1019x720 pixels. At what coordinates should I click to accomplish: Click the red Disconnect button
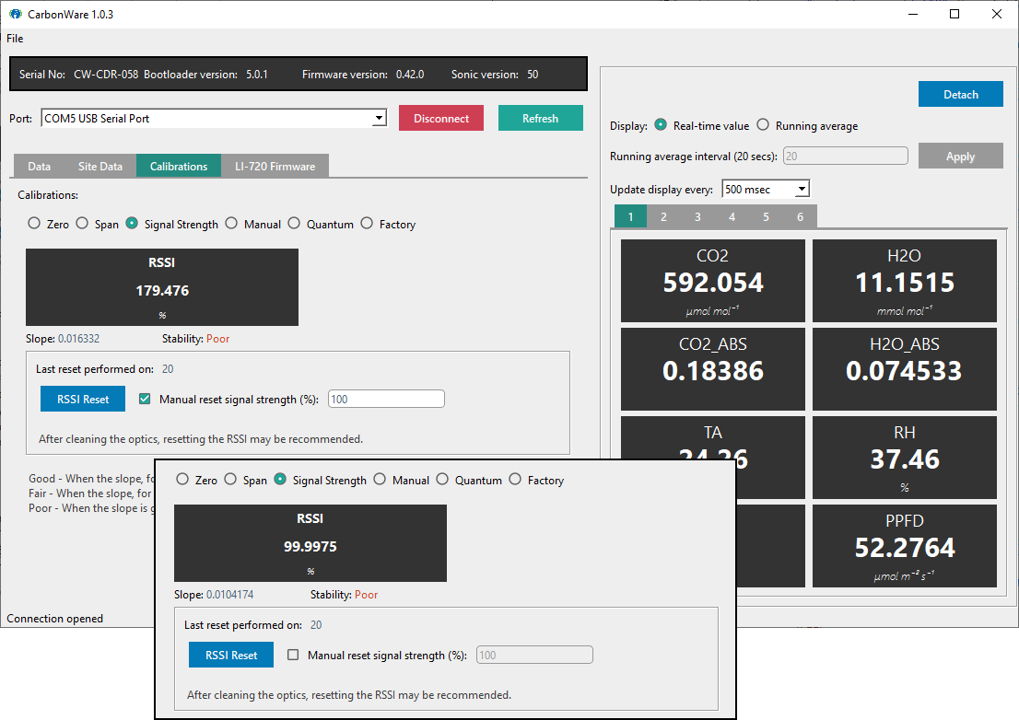(x=441, y=118)
